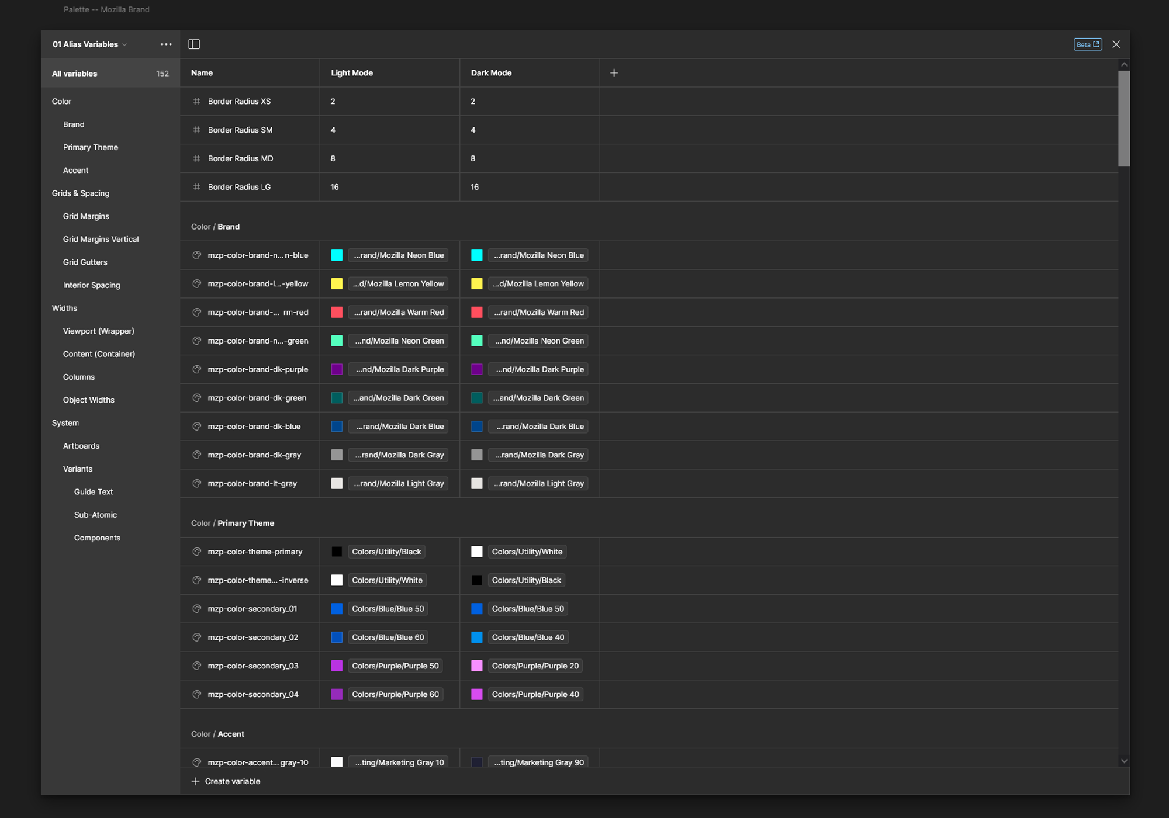
Task: Click the color type icon for mzp-color-theme-primary
Action: click(197, 552)
